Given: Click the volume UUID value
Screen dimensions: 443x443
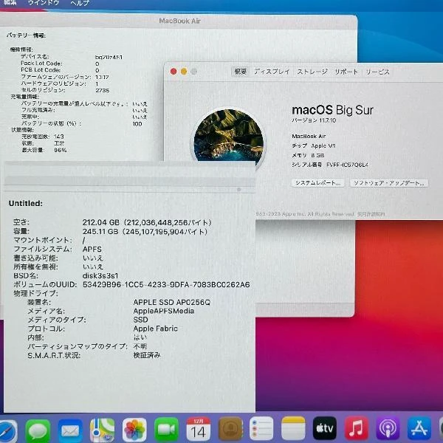Looking at the screenshot, I should point(166,284).
